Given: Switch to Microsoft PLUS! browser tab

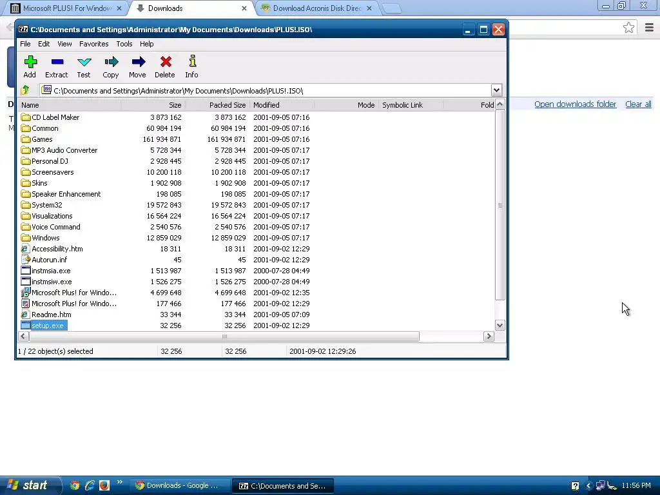Looking at the screenshot, I should (66, 8).
